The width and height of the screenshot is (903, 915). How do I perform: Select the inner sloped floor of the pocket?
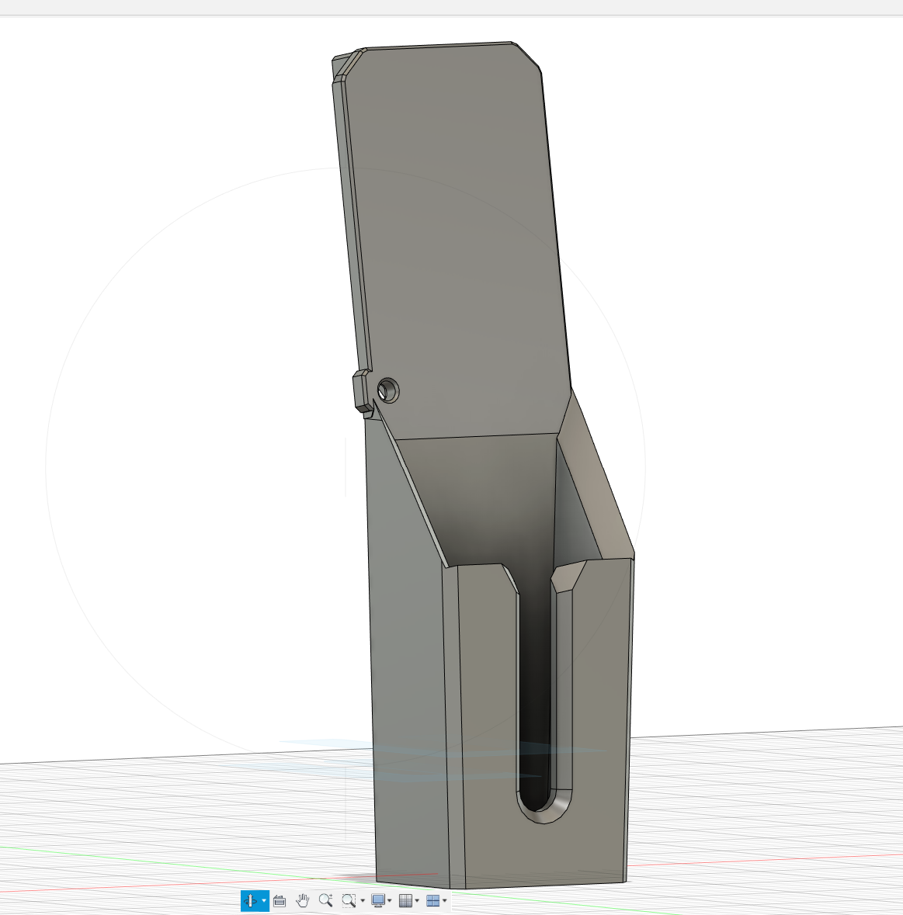coord(489,497)
